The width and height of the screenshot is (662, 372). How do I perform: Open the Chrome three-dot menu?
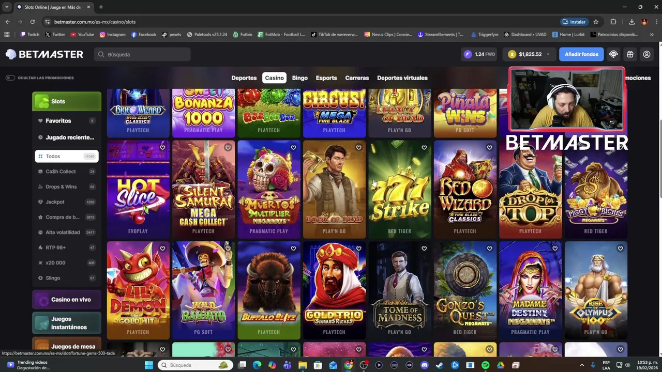[x=656, y=22]
